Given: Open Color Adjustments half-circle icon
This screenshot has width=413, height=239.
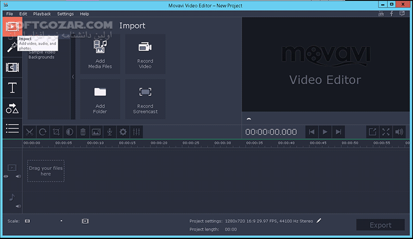Looking at the screenshot, I should (70, 132).
